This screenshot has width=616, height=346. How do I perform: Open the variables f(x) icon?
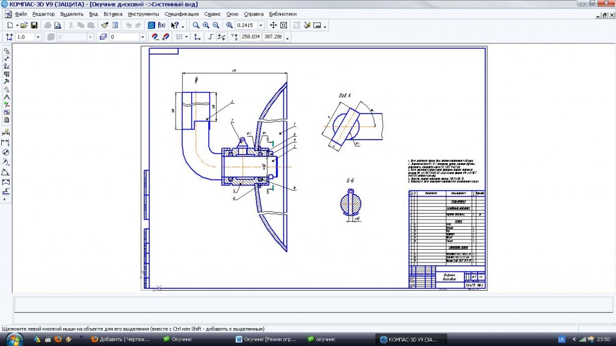click(x=161, y=25)
